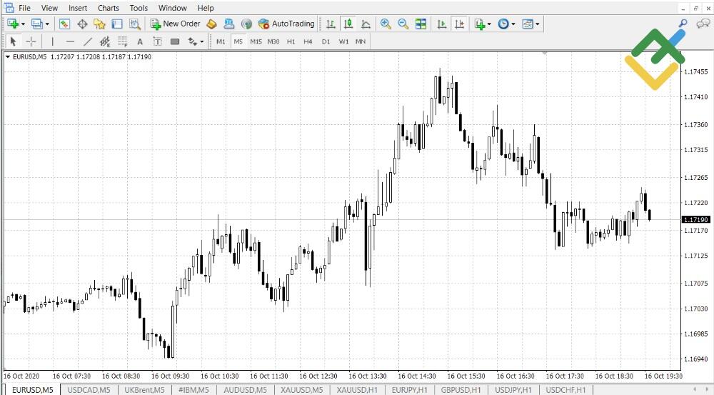The image size is (714, 395).
Task: Switch timeframe to D1
Action: tap(326, 41)
